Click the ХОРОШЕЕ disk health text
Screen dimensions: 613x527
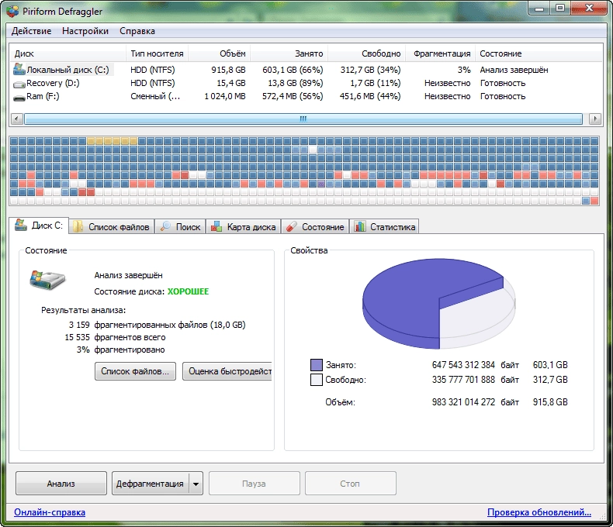[188, 291]
